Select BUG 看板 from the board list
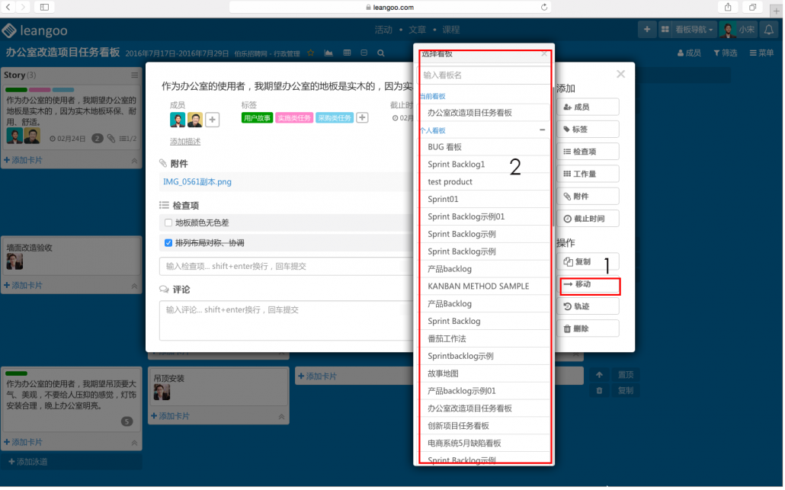The width and height of the screenshot is (785, 490). 445,147
